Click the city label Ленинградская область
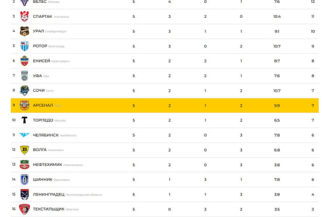The width and height of the screenshot is (327, 217). (x=84, y=195)
